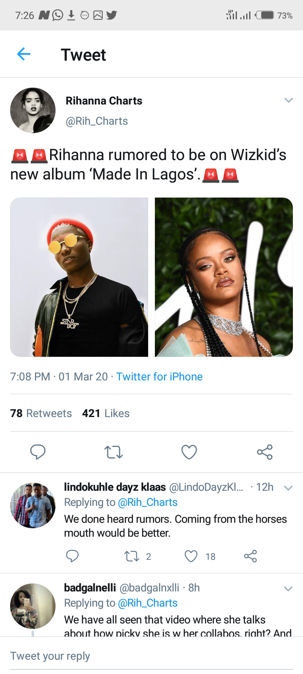View the 78 Retweets list

point(41,413)
